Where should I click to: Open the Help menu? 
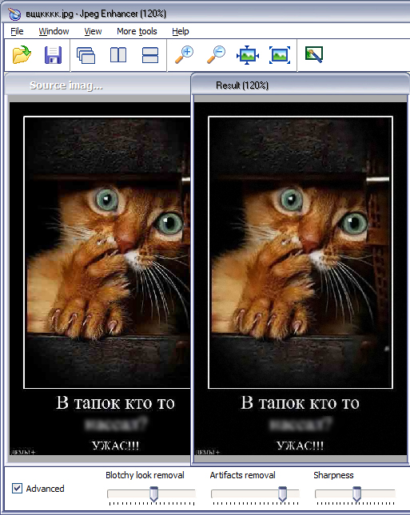[181, 31]
